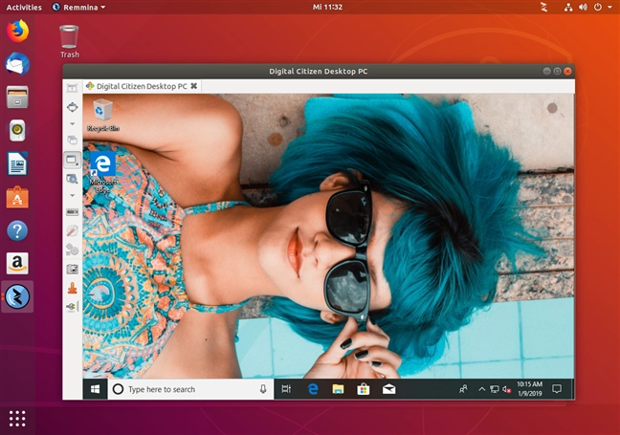
Task: Open Files manager from the dock
Action: 17,97
